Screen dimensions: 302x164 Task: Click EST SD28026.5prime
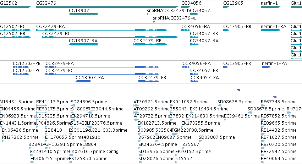tap(157, 159)
